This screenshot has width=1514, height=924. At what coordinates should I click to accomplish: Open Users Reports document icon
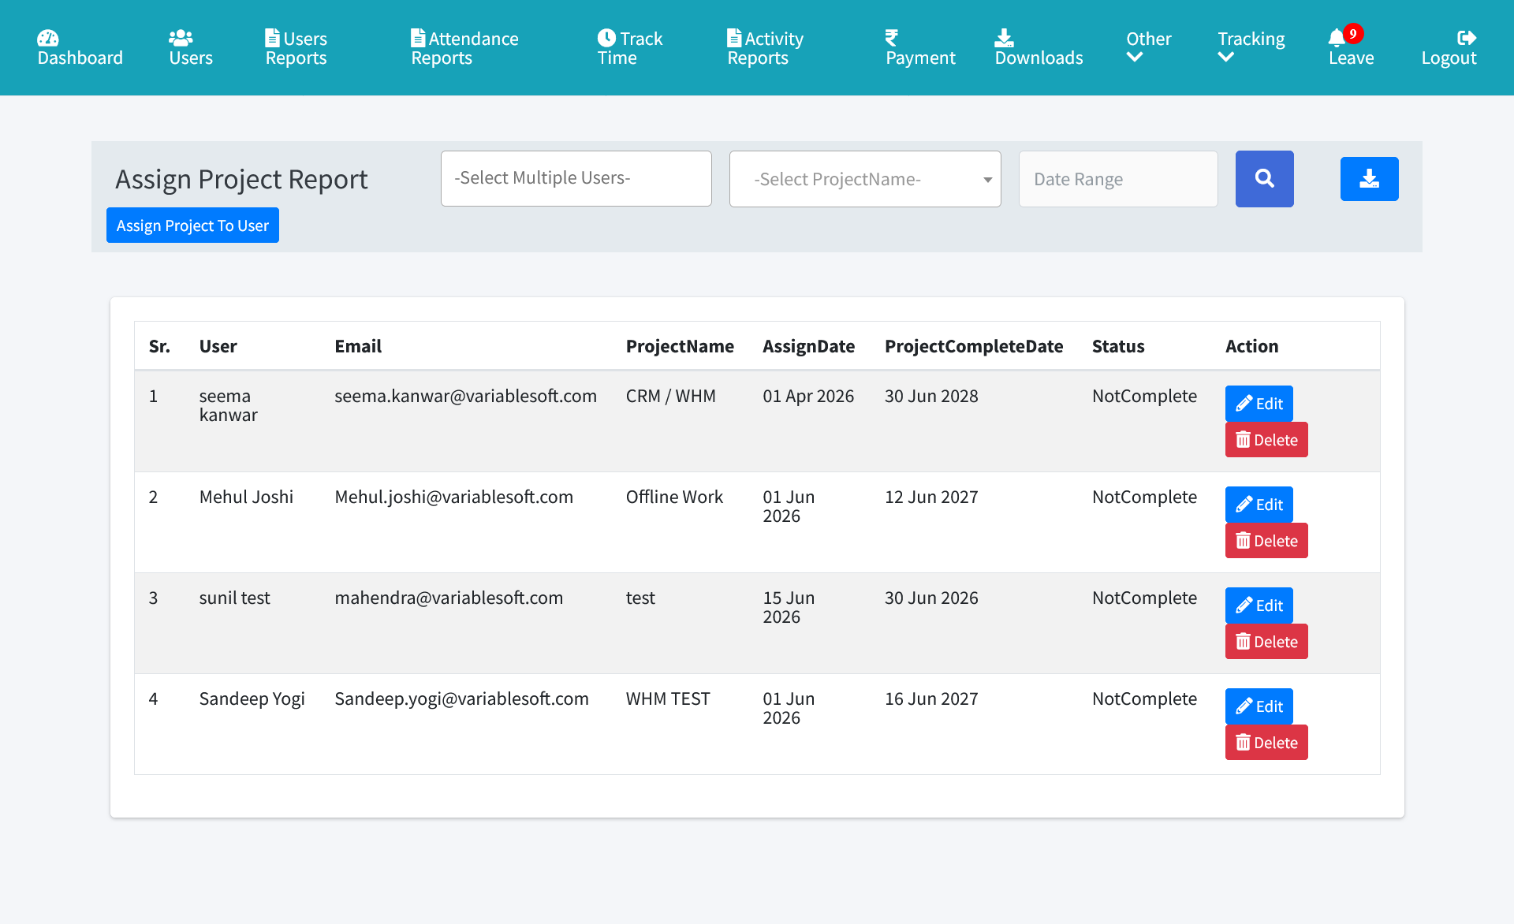coord(272,38)
